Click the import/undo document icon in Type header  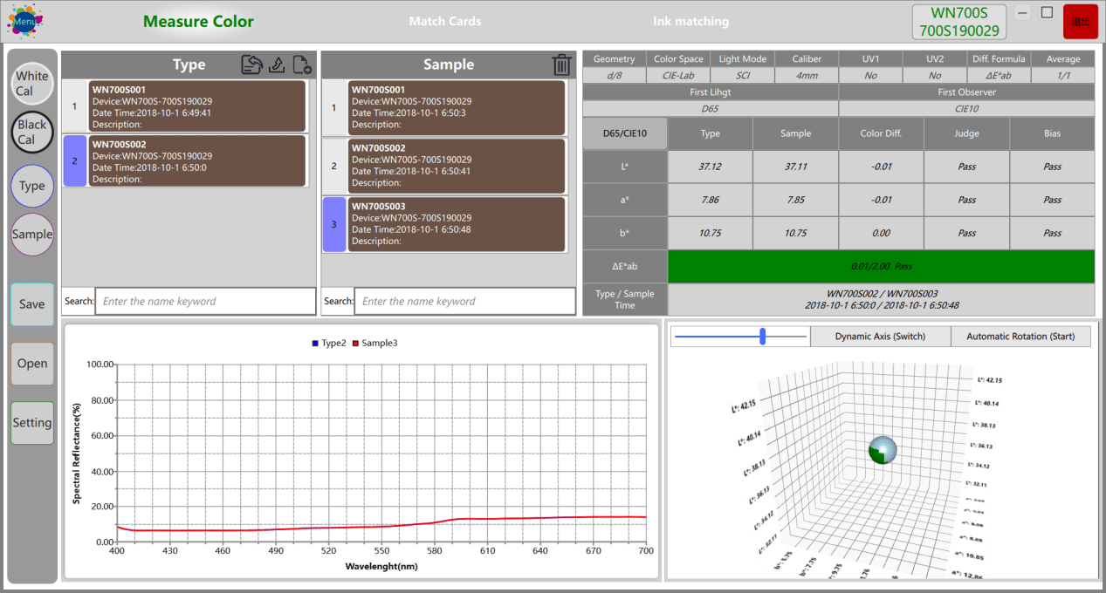[x=252, y=64]
